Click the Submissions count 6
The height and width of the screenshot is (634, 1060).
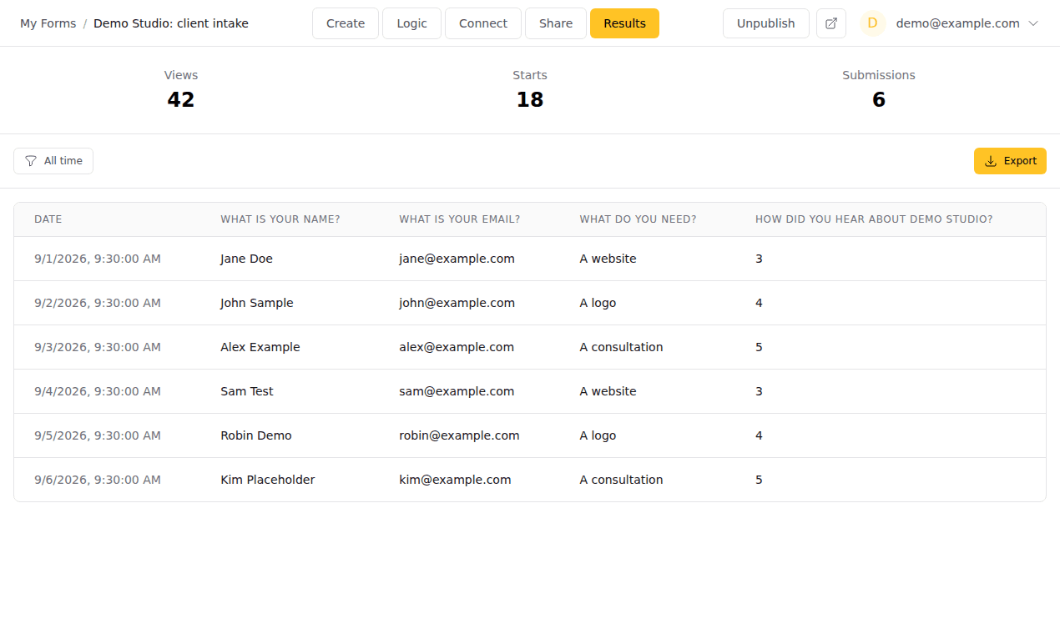tap(879, 100)
